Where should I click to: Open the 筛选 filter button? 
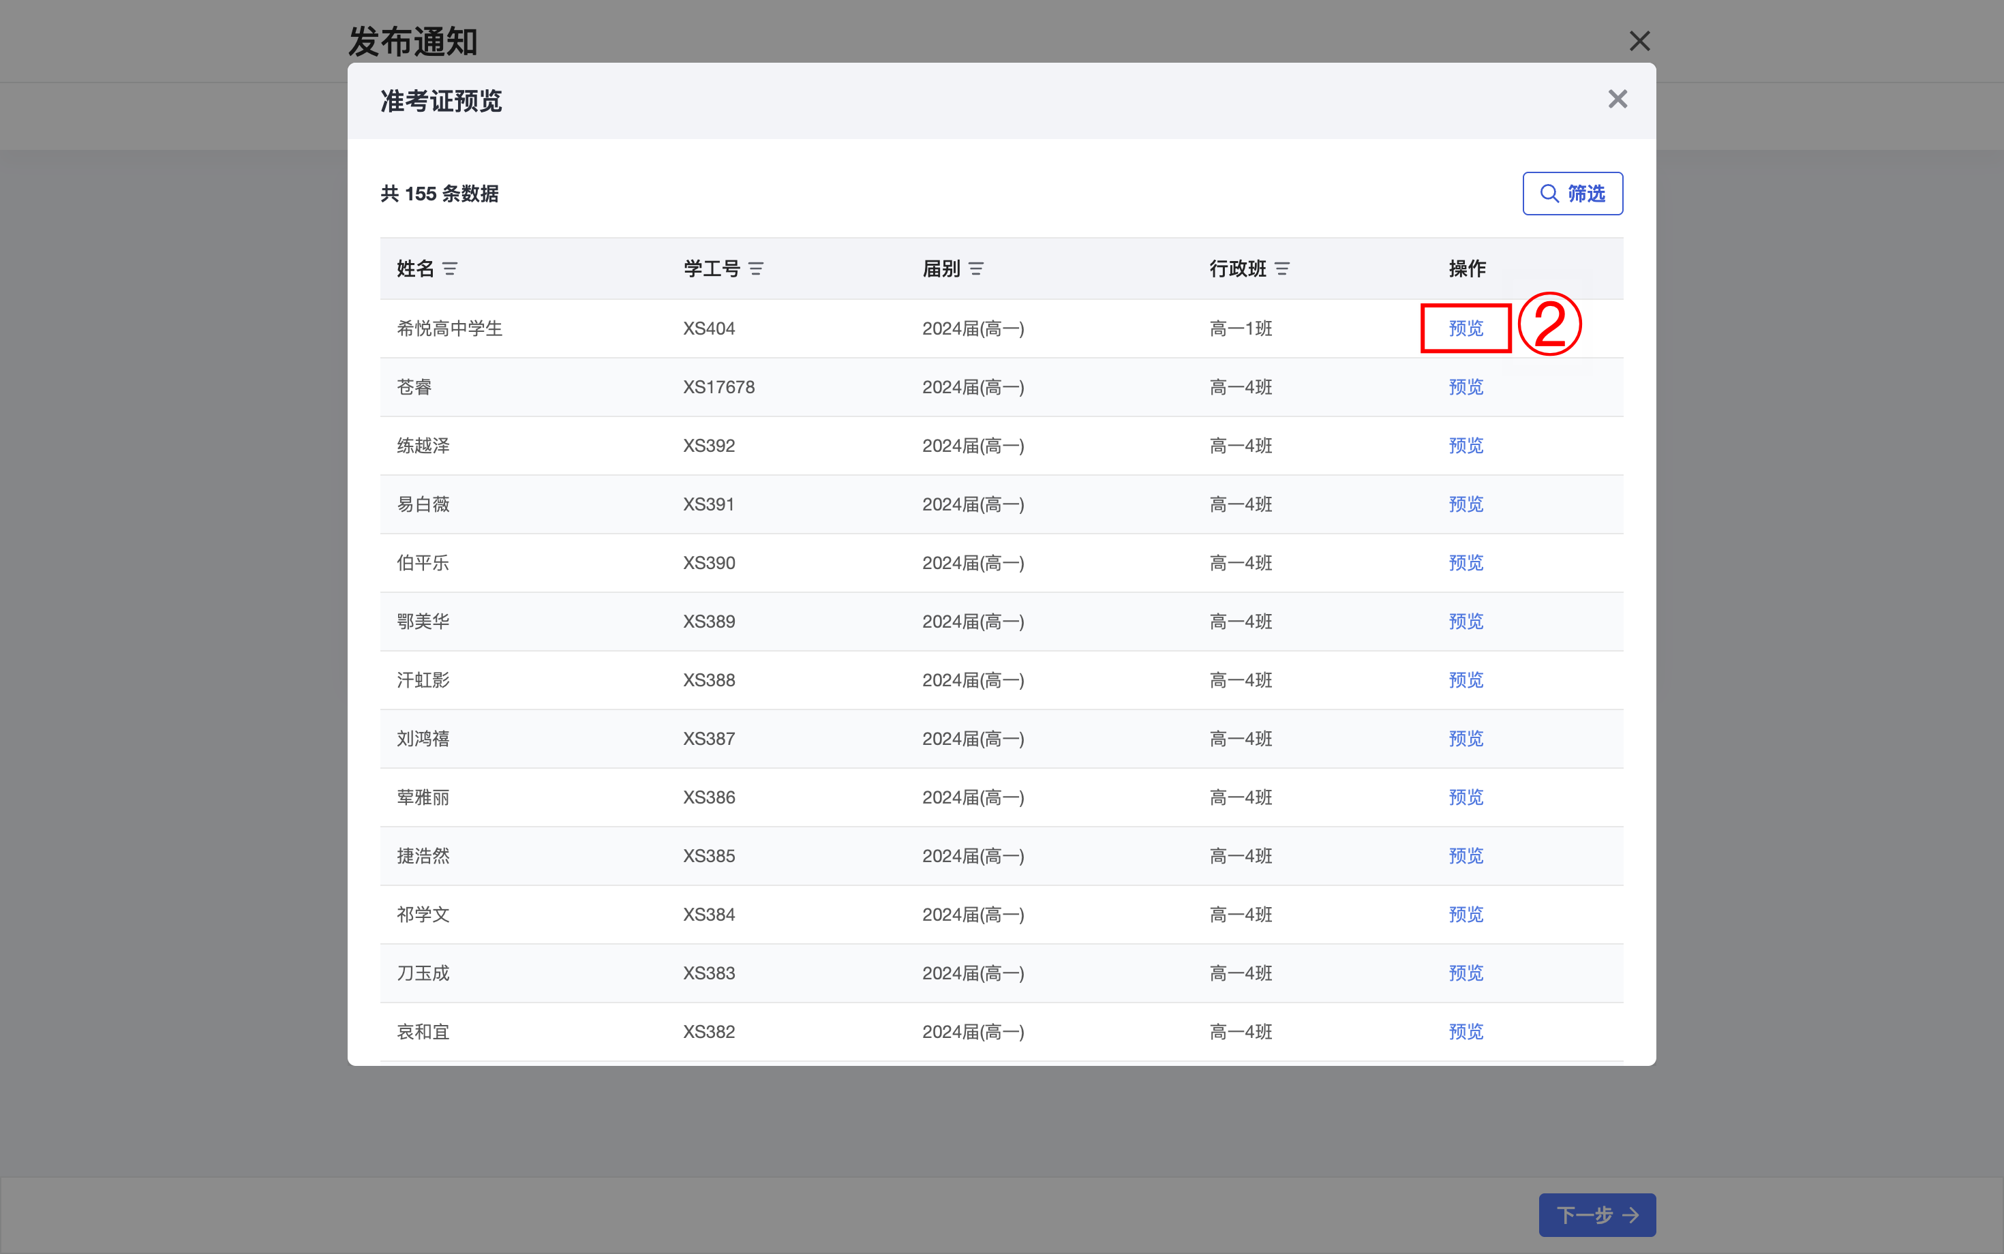[x=1573, y=194]
